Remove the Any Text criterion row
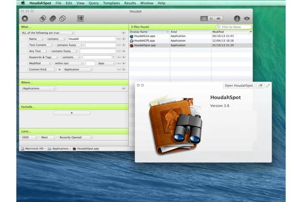Image resolution: width=302 pixels, height=202 pixels. click(x=119, y=51)
